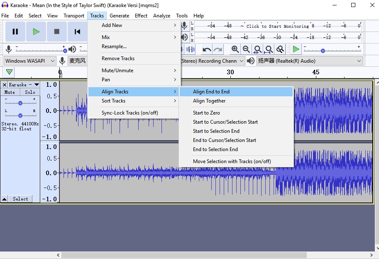The image size is (379, 259).
Task: Choose Start to Zero
Action: pos(236,113)
